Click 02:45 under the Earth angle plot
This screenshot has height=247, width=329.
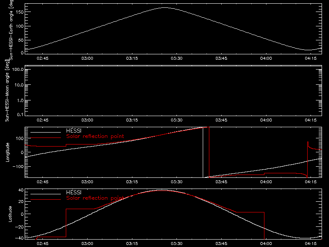pos(43,58)
